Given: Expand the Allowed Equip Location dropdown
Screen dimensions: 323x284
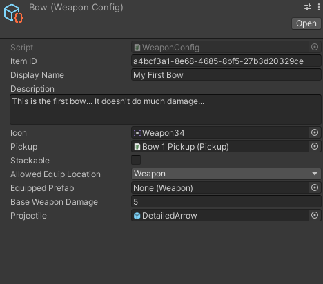Looking at the screenshot, I should [x=226, y=174].
